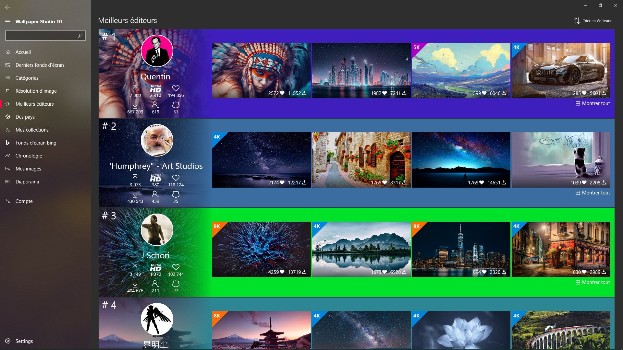The width and height of the screenshot is (623, 350).
Task: Click J Schori's downloads arrow icon
Action: coord(135,284)
